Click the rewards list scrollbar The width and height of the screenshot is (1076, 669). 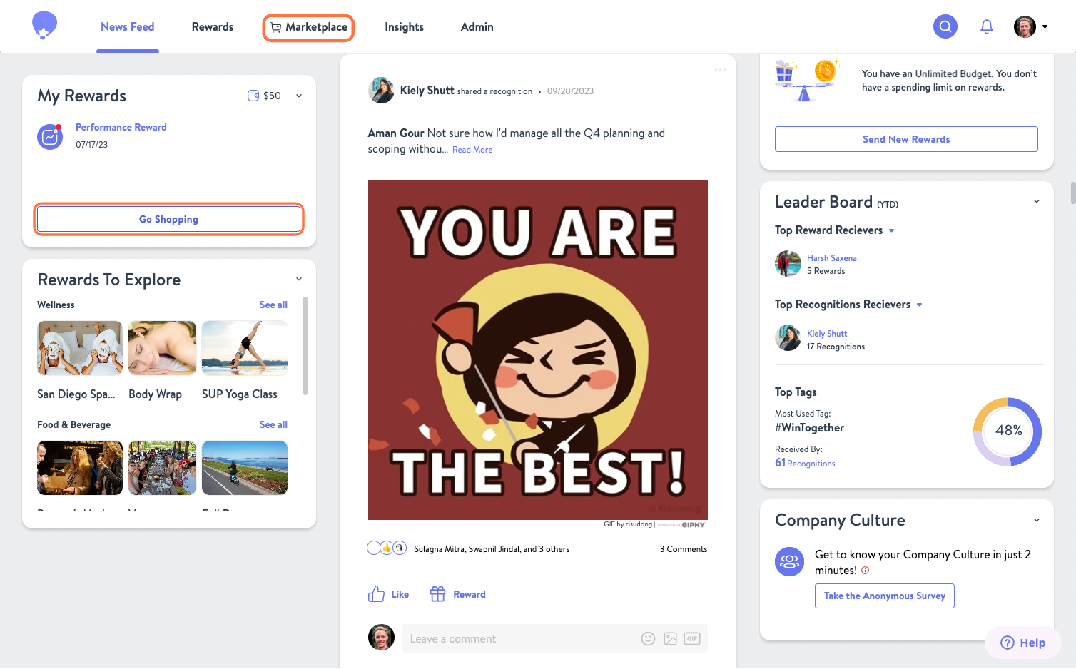coord(305,346)
